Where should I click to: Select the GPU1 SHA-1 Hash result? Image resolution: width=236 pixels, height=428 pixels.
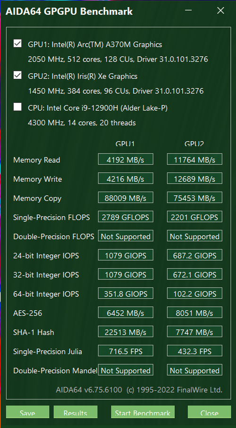click(126, 332)
